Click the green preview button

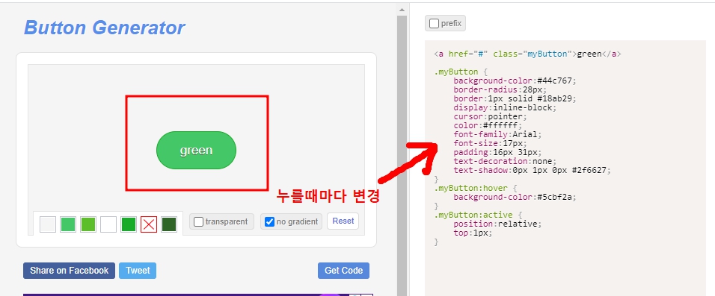[196, 150]
